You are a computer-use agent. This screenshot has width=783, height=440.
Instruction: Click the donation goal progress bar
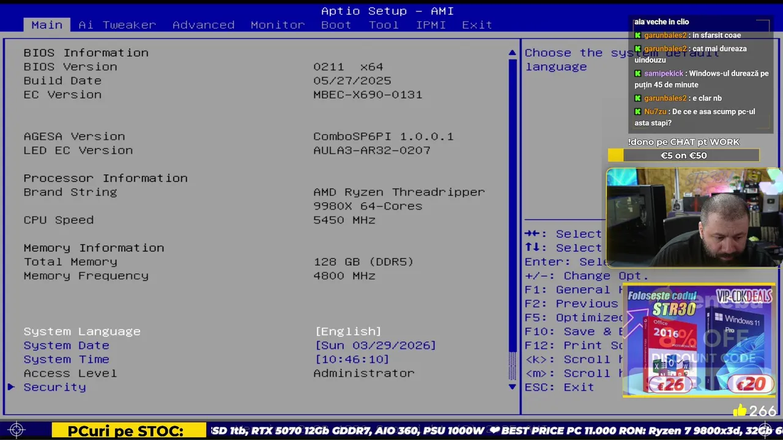[x=683, y=155]
